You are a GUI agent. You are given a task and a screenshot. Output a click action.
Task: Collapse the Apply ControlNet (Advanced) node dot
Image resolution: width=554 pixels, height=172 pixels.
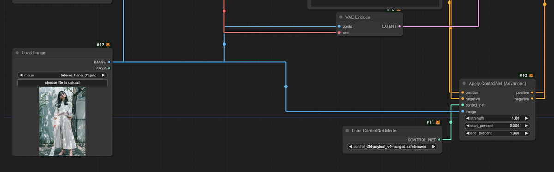pyautogui.click(x=464, y=83)
